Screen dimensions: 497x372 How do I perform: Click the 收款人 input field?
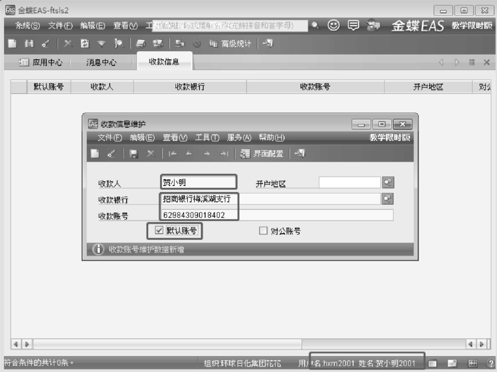click(x=199, y=182)
